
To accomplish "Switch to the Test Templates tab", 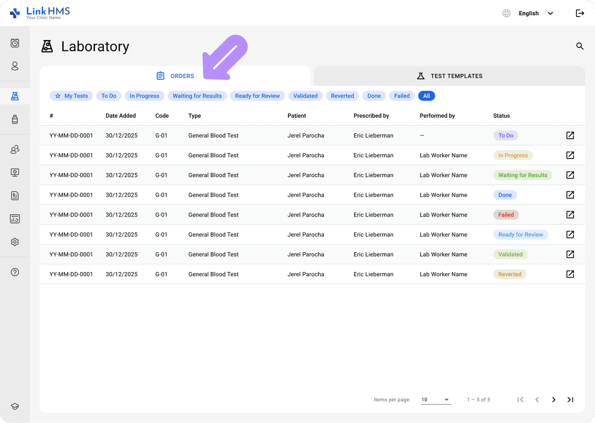I will [449, 76].
